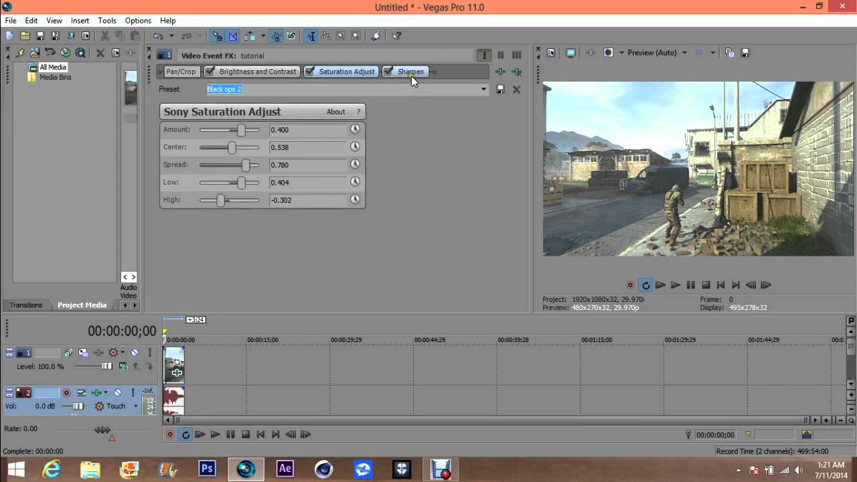Delete the preset with X icon
This screenshot has height=482, width=857.
coord(516,89)
